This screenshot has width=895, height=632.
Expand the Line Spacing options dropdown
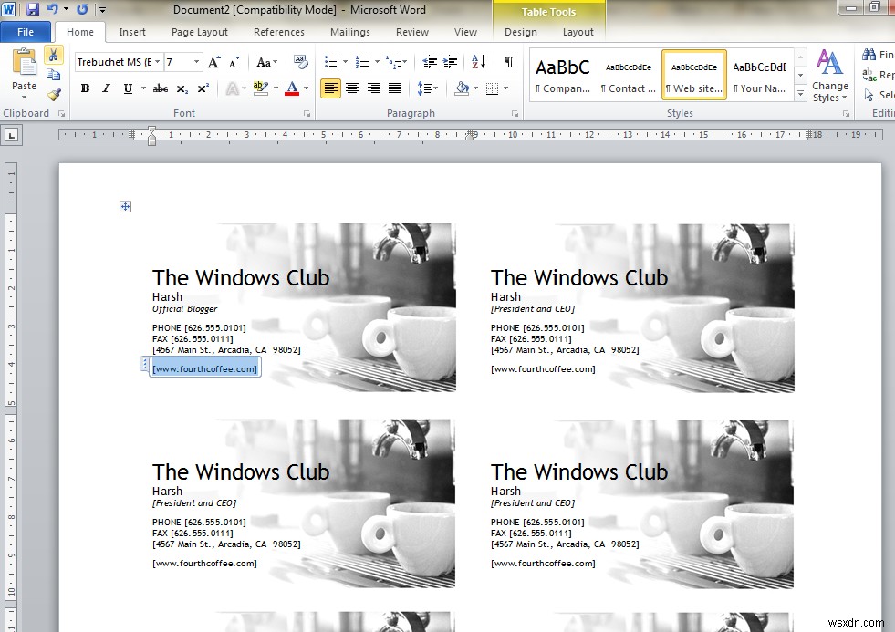point(436,88)
